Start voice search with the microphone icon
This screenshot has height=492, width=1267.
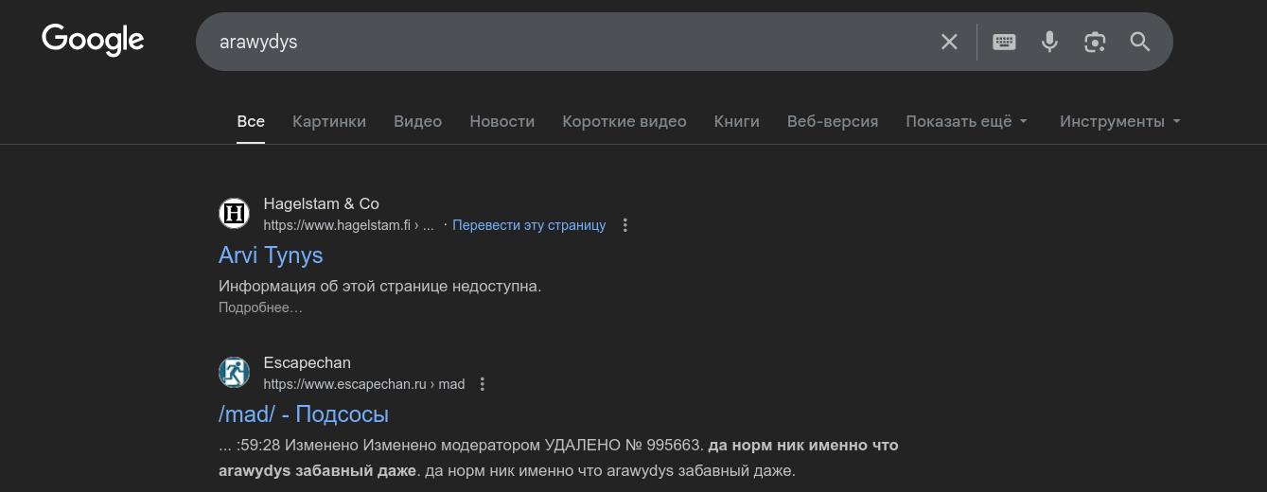click(1049, 42)
